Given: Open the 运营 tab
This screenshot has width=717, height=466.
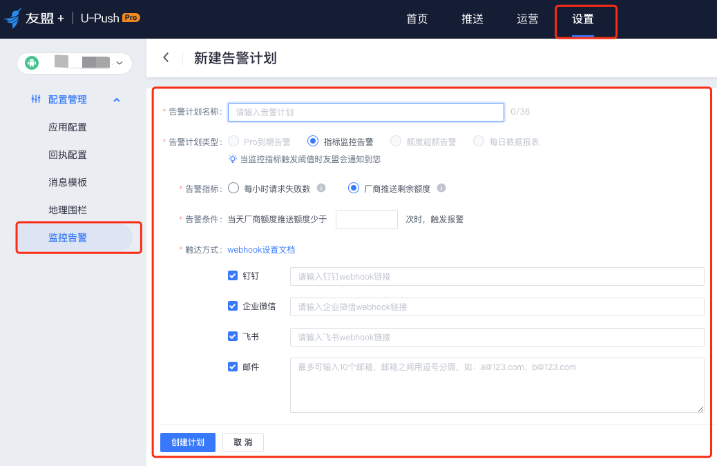Looking at the screenshot, I should click(528, 19).
